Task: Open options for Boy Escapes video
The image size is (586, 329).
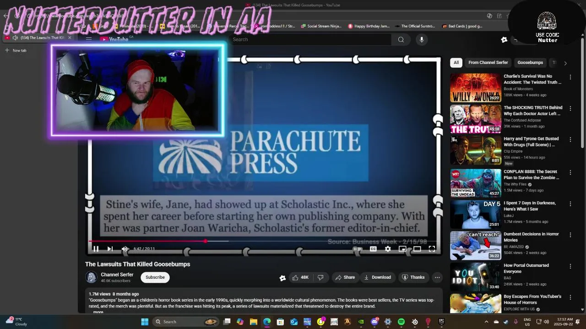Action: (x=570, y=297)
